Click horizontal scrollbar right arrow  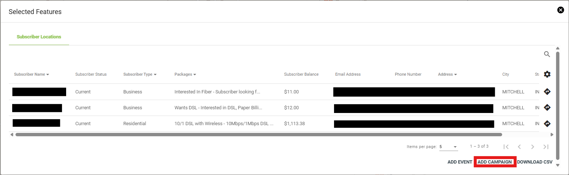click(552, 135)
